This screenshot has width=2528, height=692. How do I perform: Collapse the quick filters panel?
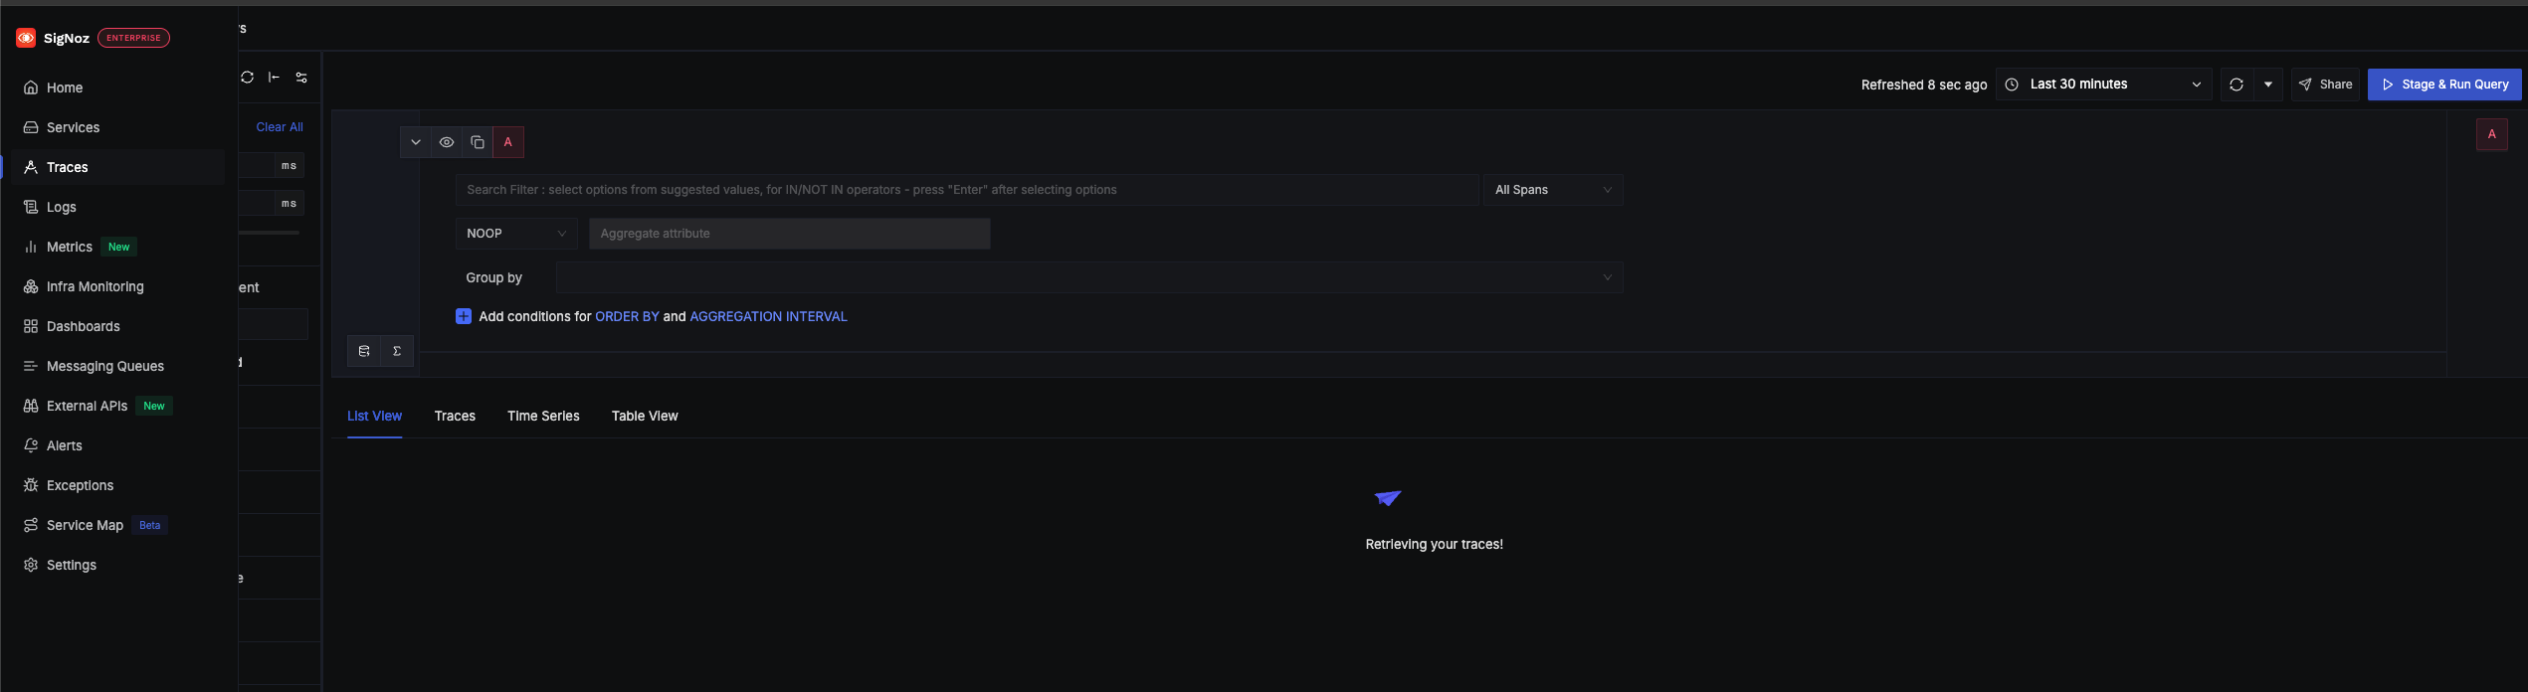(x=274, y=78)
